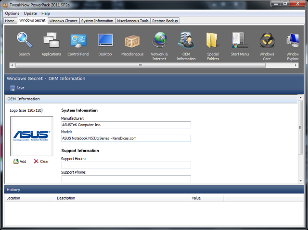Viewport: 308px width, 230px height.
Task: Click the category bar left scroll arrow
Action: 13,65
